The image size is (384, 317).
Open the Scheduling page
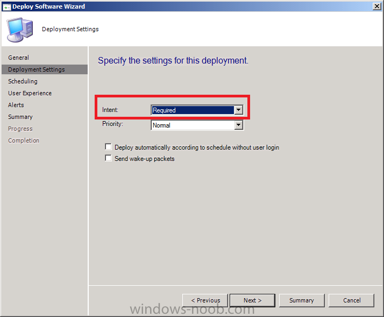[x=23, y=81]
